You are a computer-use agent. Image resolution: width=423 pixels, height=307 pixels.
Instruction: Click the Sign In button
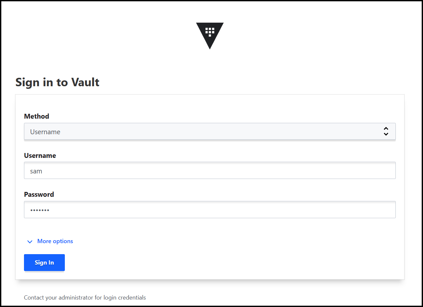pyautogui.click(x=44, y=262)
